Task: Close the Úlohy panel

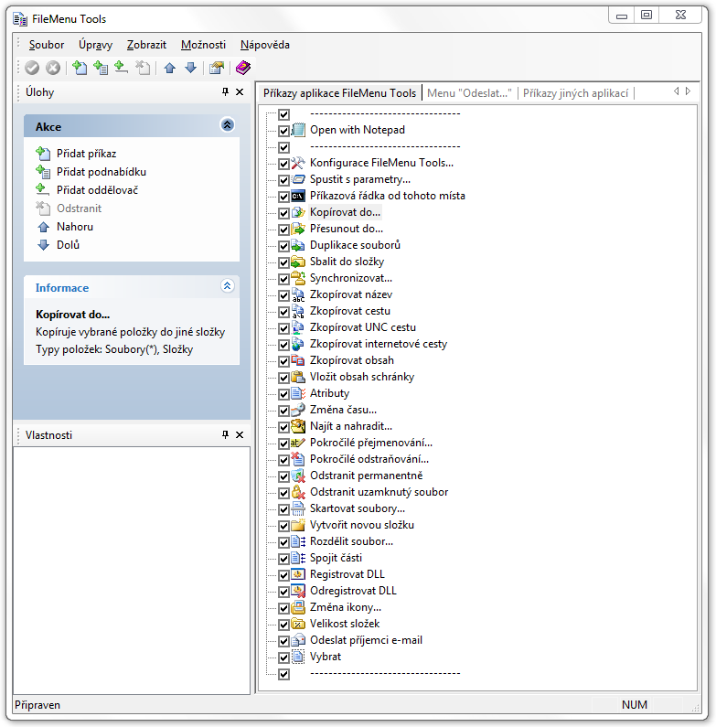Action: click(240, 91)
